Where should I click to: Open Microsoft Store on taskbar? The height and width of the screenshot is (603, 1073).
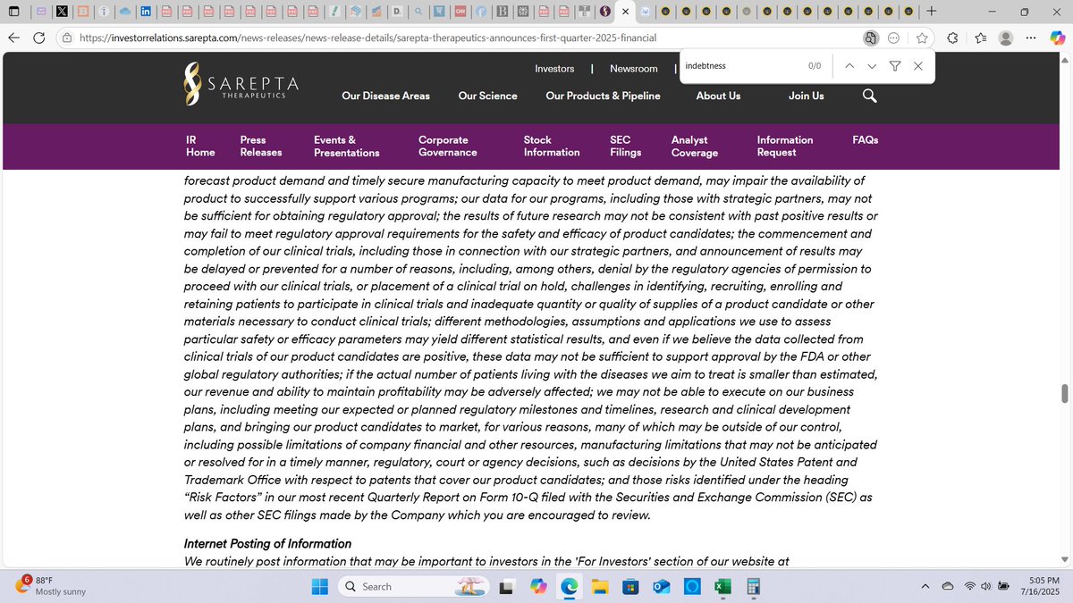click(630, 586)
